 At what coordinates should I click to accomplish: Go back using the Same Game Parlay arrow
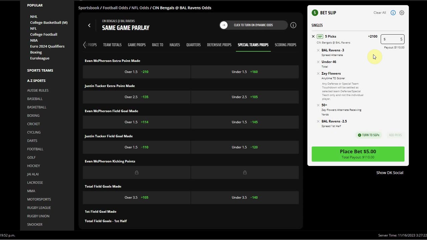(x=89, y=25)
